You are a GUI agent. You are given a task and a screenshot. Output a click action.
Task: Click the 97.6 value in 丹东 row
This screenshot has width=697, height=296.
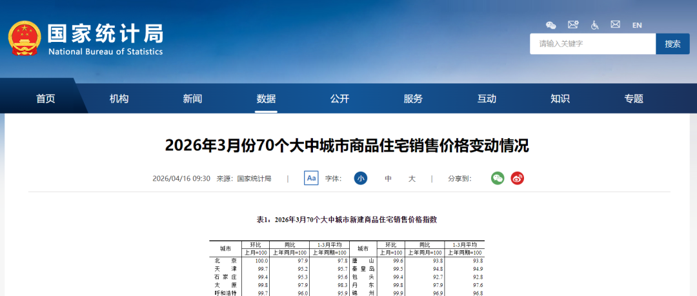pos(478,285)
